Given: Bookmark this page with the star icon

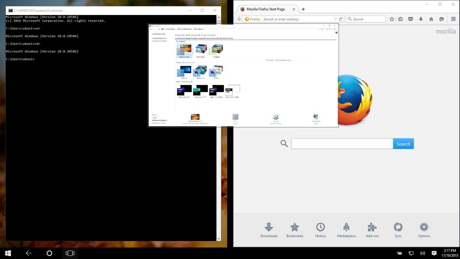Looking at the screenshot, I should [392, 19].
